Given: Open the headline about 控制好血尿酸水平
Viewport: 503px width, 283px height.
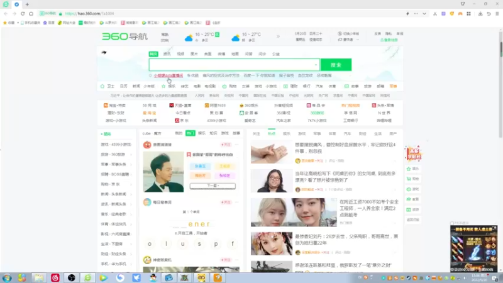Looking at the screenshot, I should point(345,148).
